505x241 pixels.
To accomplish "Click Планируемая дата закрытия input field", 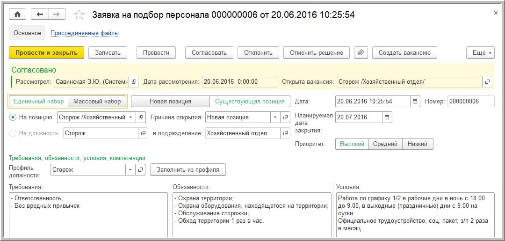I will (359, 117).
